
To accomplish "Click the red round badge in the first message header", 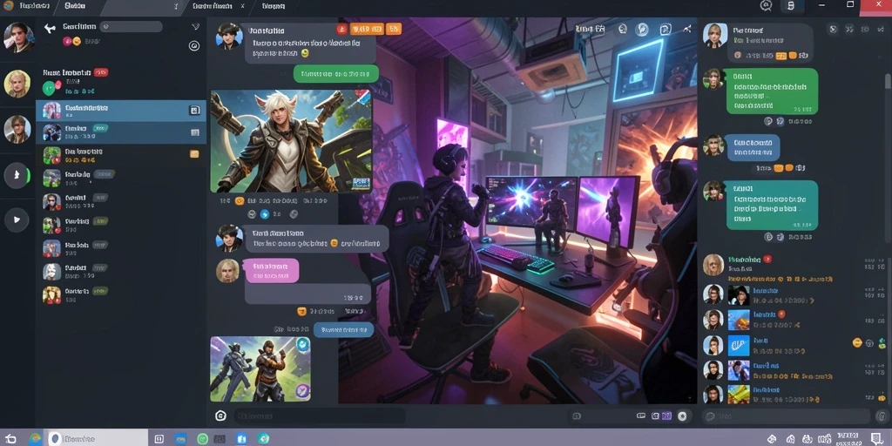I will (x=341, y=29).
